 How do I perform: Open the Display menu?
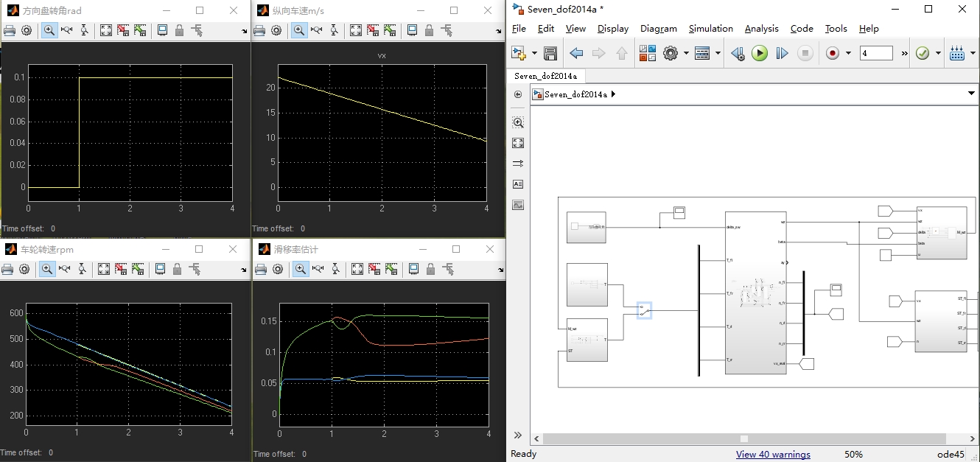coord(613,28)
